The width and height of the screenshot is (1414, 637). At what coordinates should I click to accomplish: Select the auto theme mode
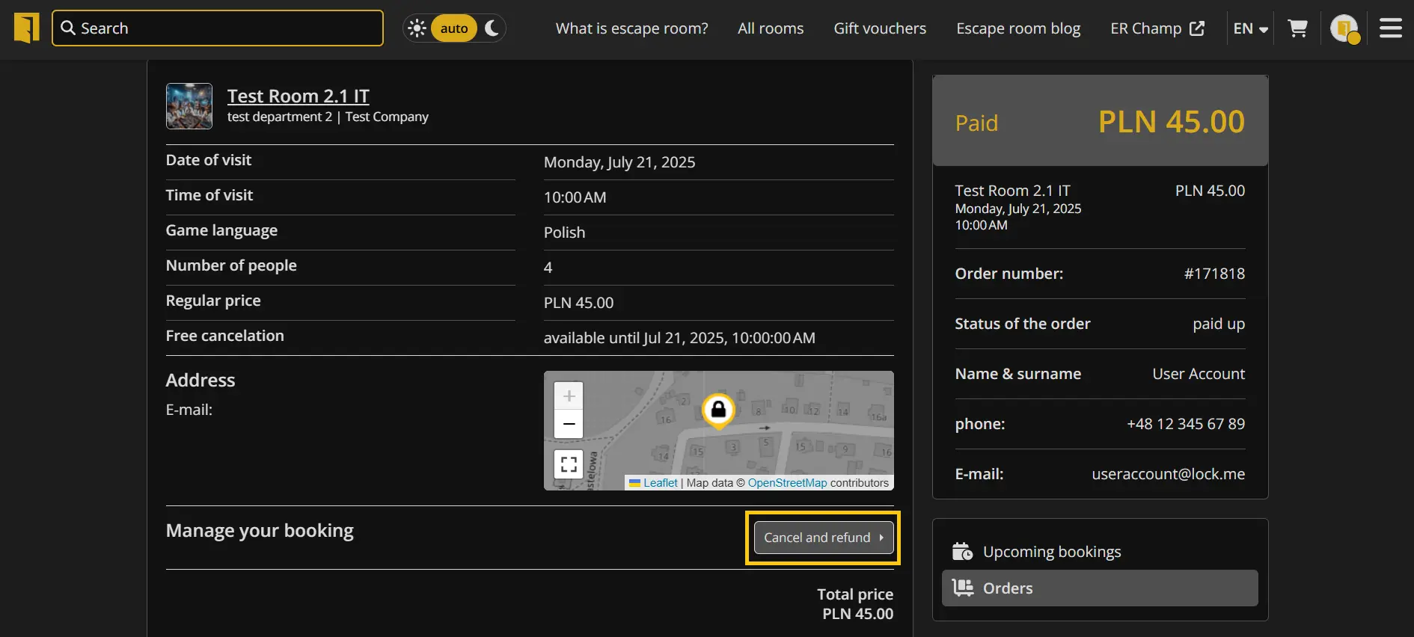click(453, 28)
